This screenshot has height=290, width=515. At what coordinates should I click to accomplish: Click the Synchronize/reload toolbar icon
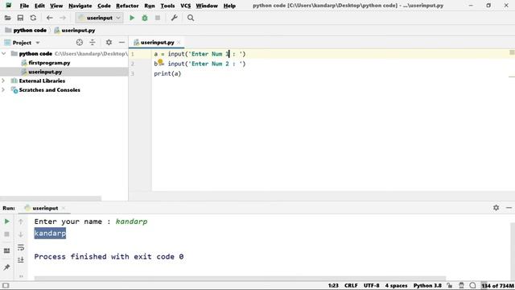[33, 18]
